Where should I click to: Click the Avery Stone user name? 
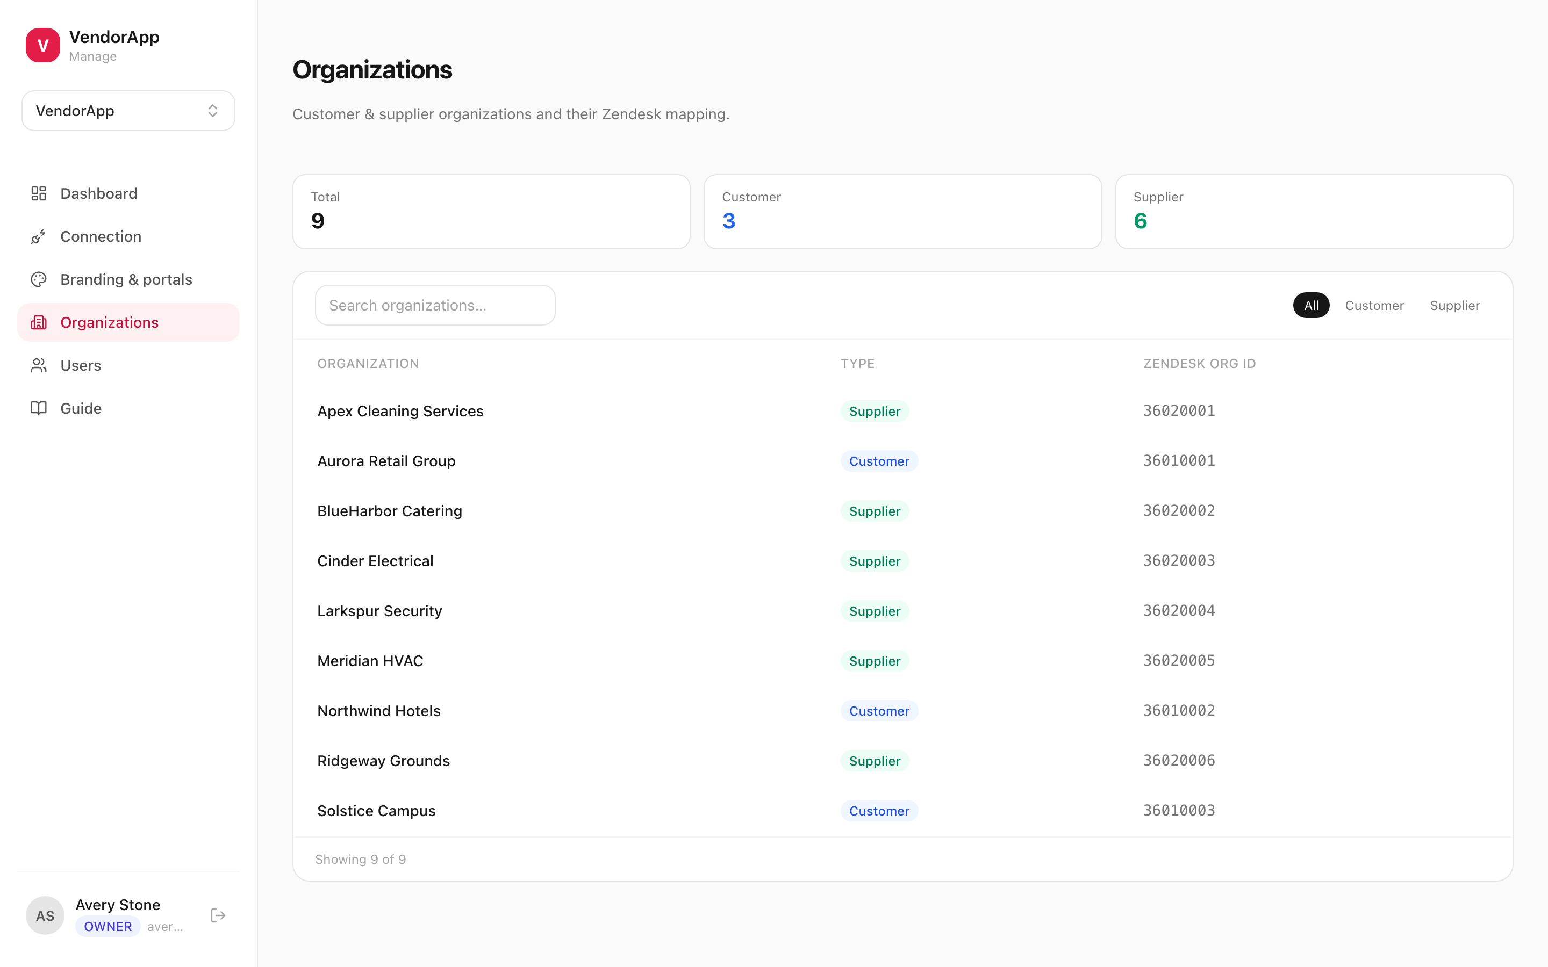coord(118,904)
